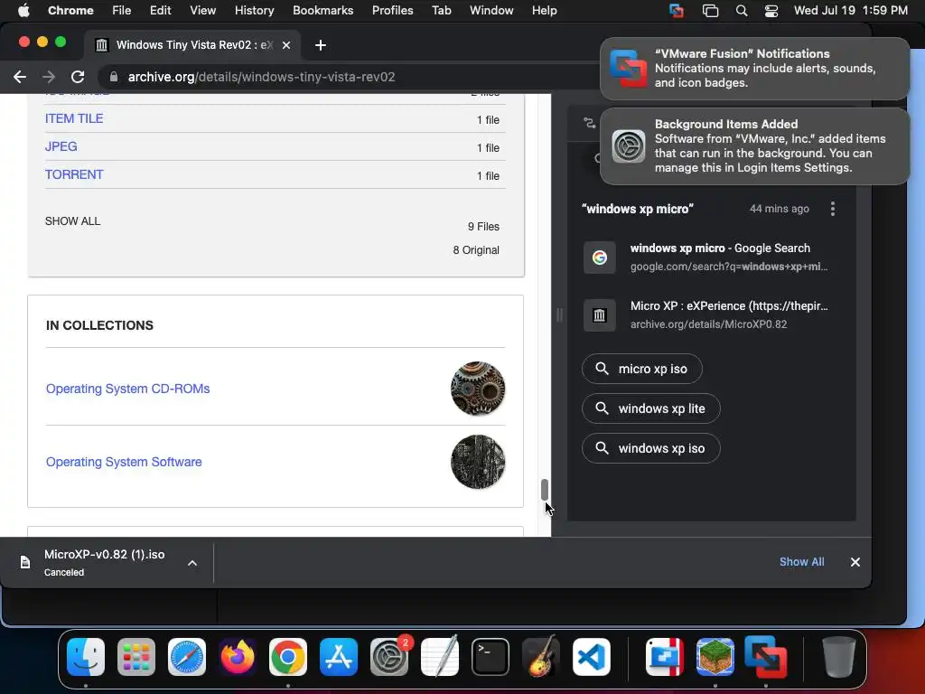
Task: Close the Windows Tiny Vista Rev02 tab
Action: [x=286, y=45]
